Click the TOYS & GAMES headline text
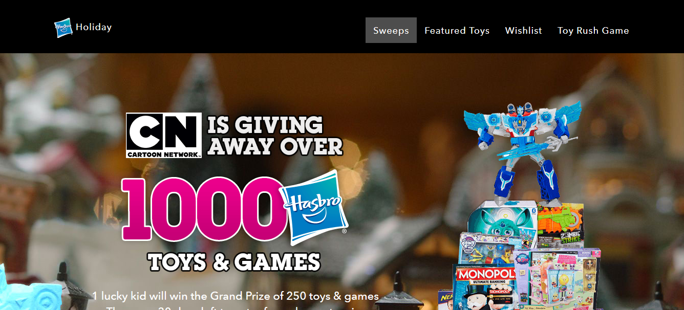Image resolution: width=684 pixels, height=310 pixels. point(234,262)
